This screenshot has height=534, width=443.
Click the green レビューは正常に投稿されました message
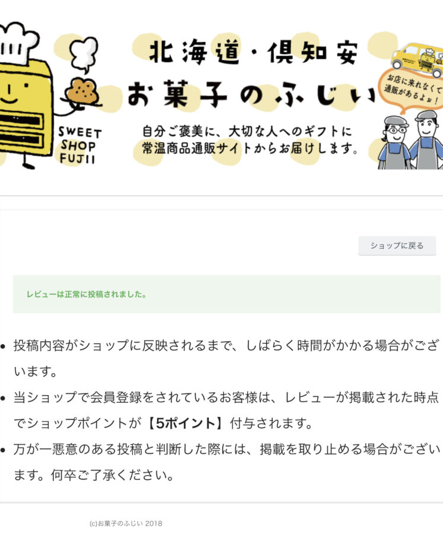pos(87,294)
